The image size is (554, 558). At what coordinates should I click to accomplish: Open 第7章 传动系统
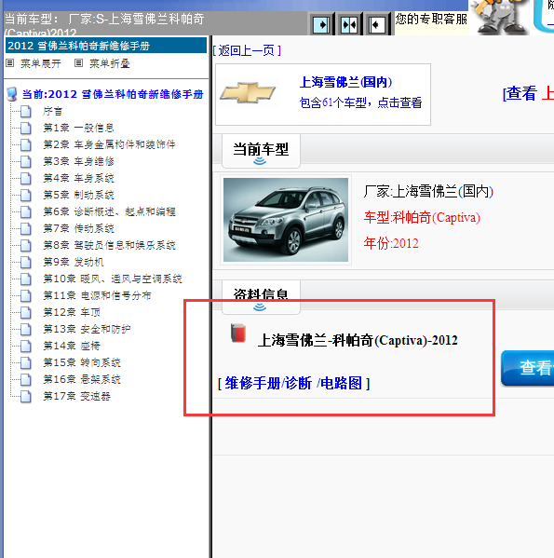point(78,228)
